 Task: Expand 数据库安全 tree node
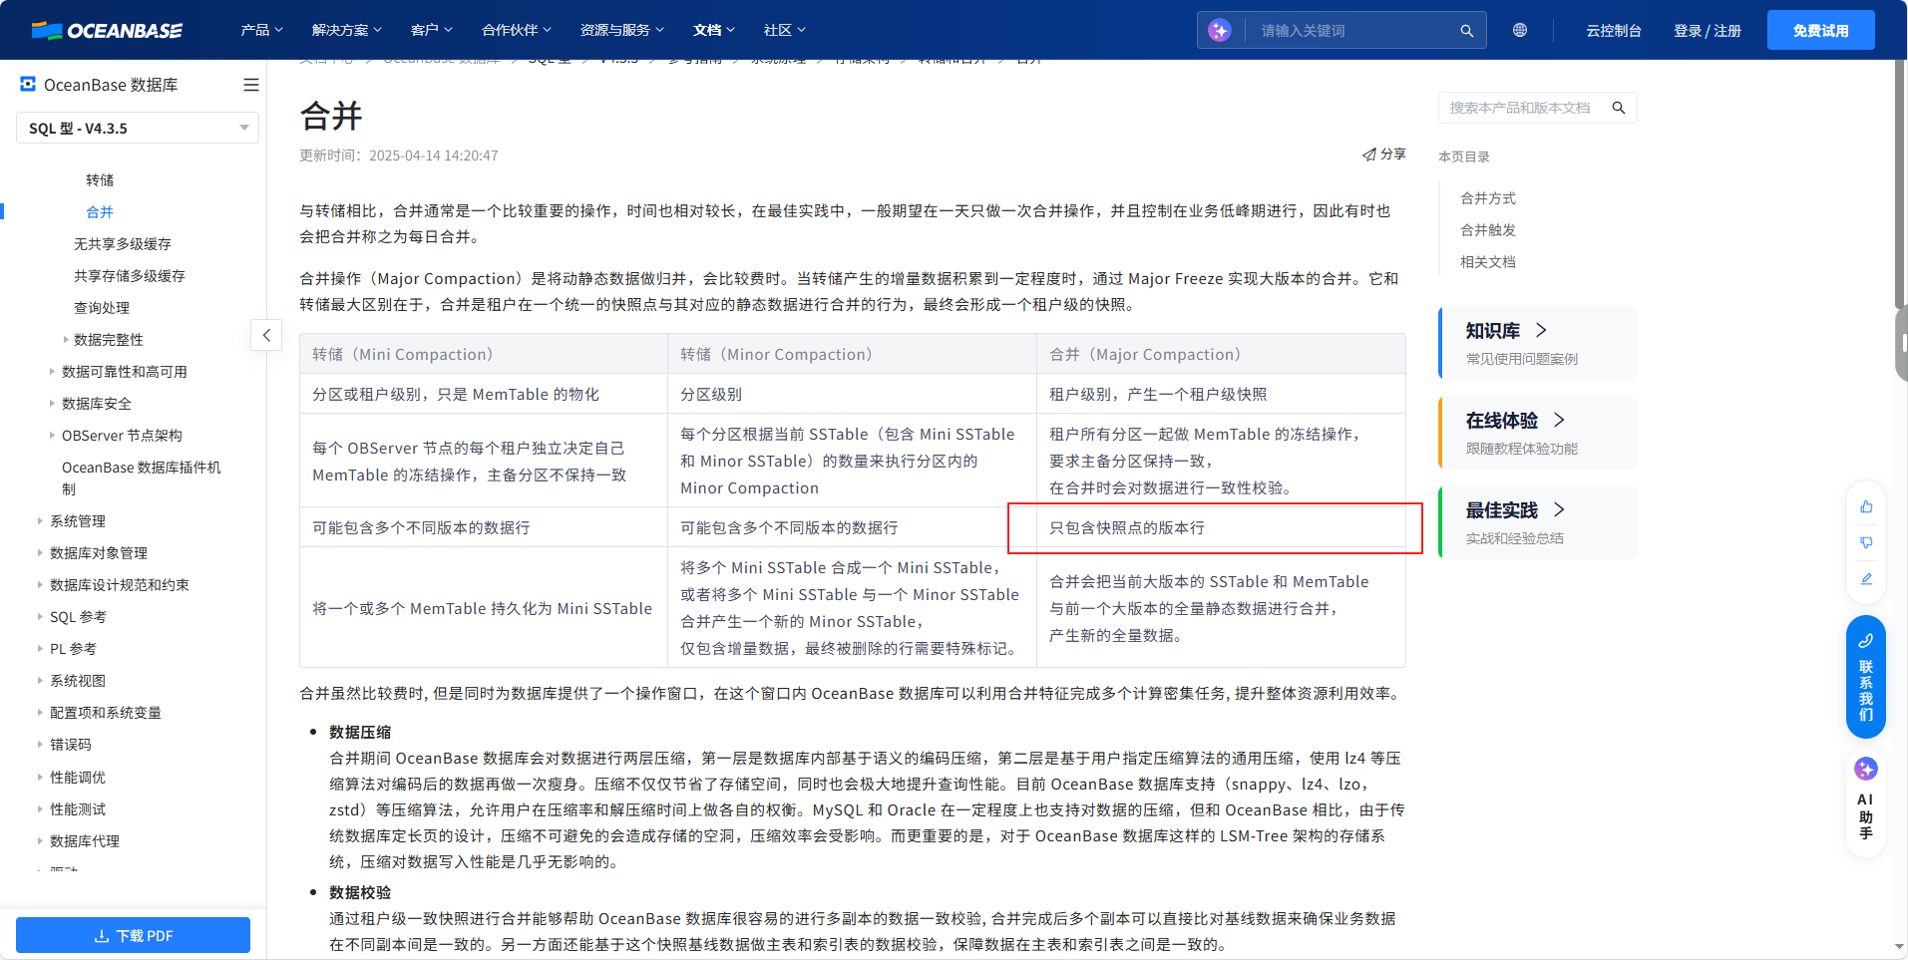[52, 404]
